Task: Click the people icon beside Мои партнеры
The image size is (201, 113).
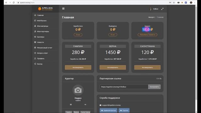Action: pyautogui.click(x=35, y=31)
